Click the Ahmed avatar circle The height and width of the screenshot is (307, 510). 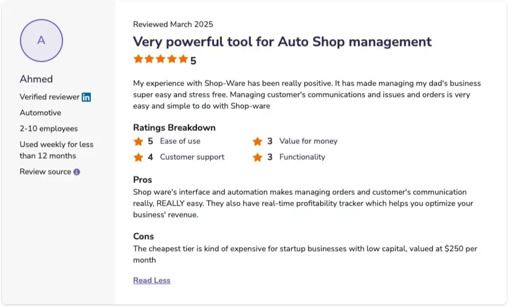point(41,41)
